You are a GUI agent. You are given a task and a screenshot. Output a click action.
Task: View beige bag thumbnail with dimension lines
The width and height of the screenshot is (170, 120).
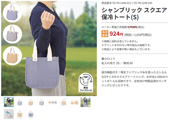pos(63,102)
